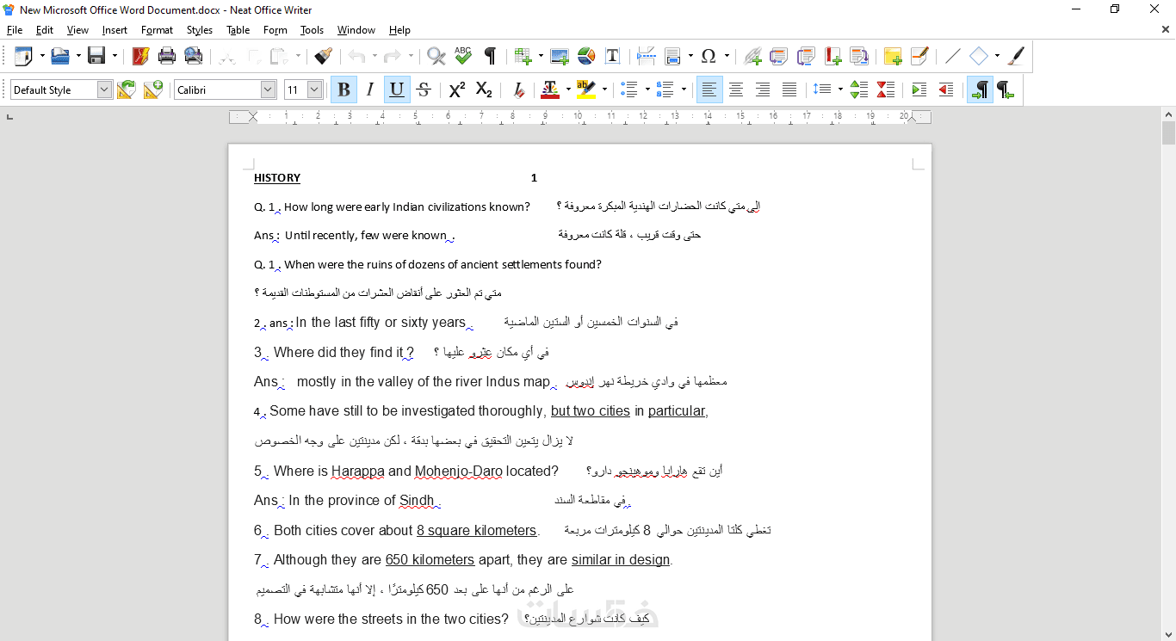Align text to the right
Viewport: 1176px width, 641px height.
tap(763, 89)
